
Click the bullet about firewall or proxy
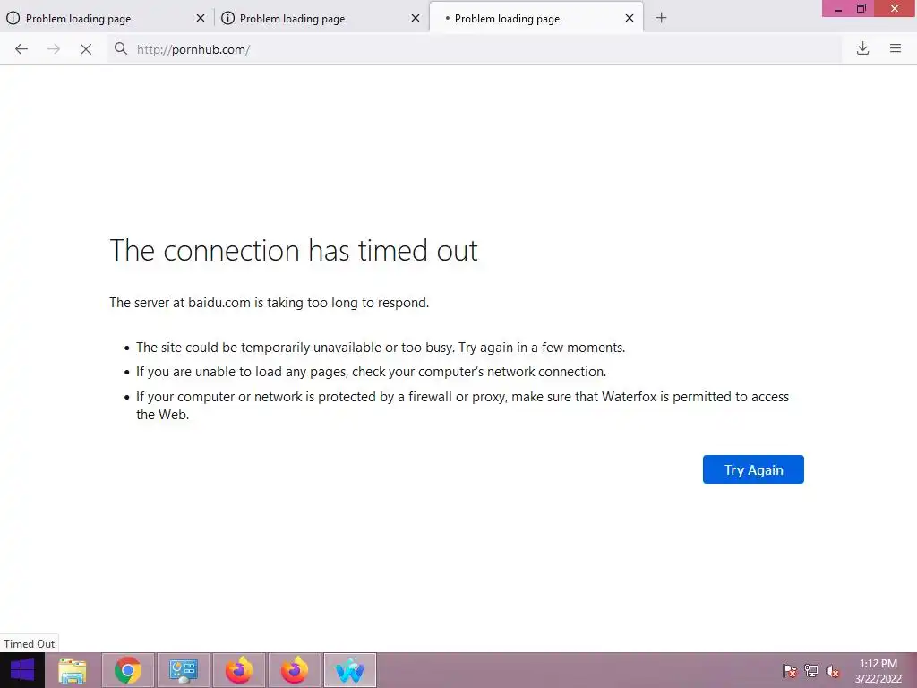pos(463,406)
